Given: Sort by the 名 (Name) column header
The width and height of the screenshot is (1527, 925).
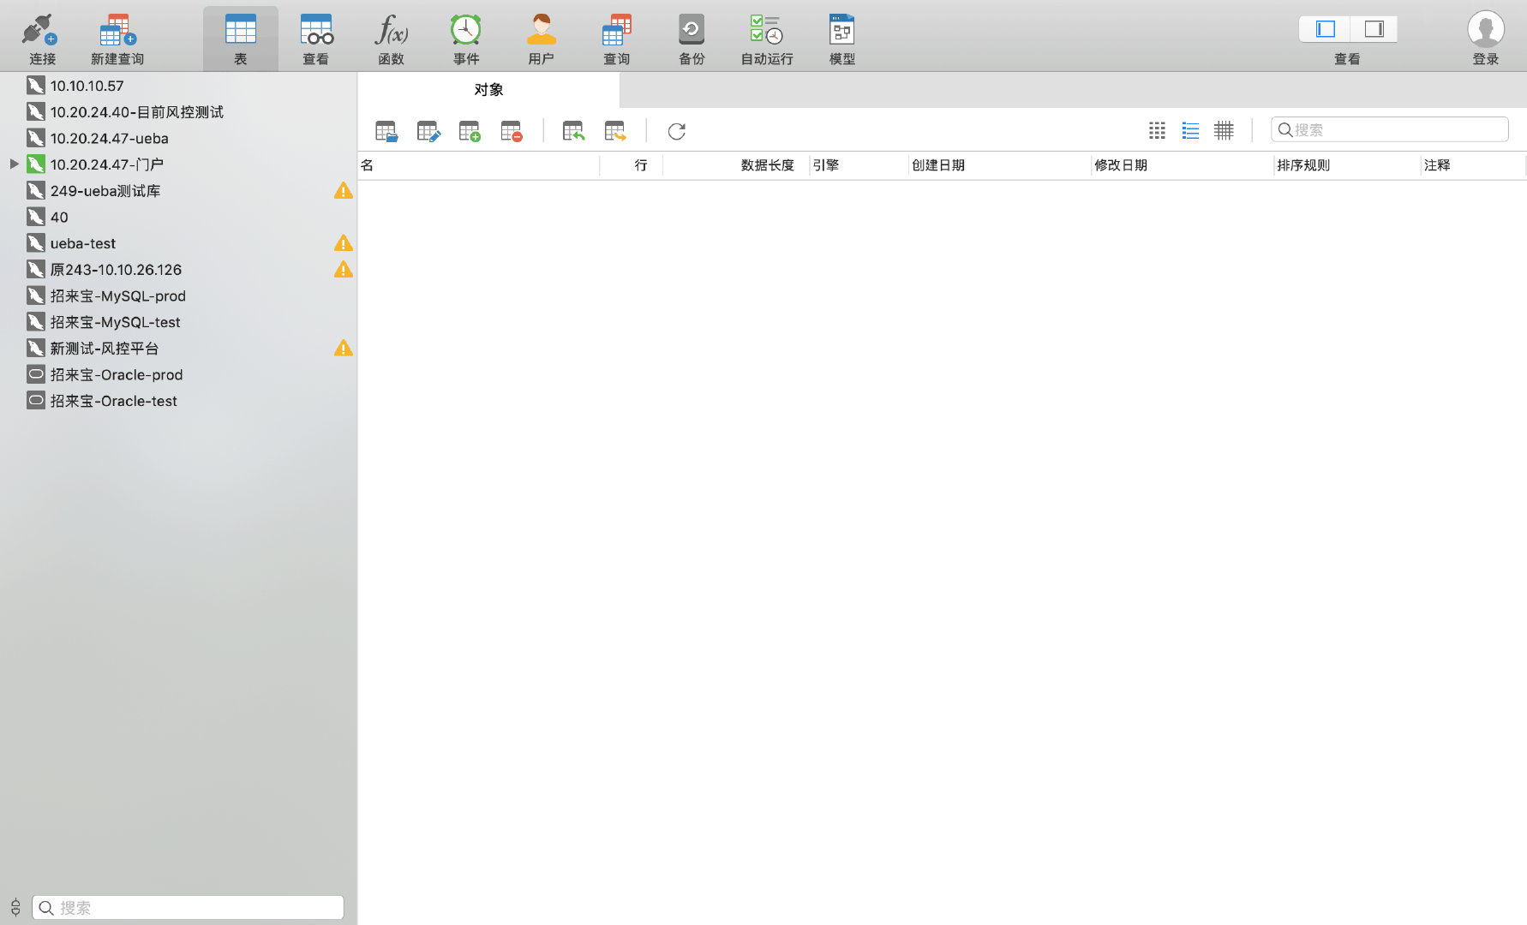Looking at the screenshot, I should pyautogui.click(x=478, y=165).
